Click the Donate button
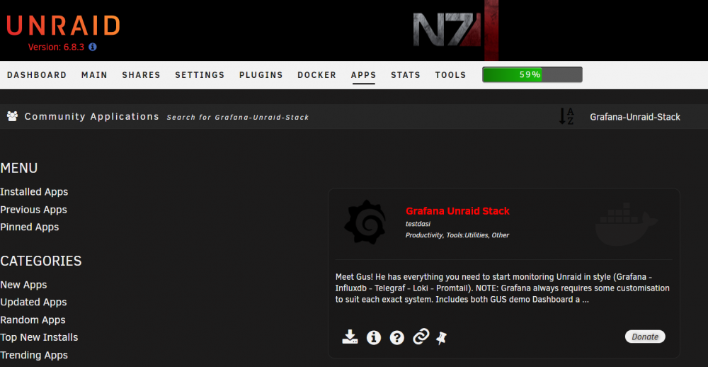Screen dimensions: 708x367 click(645, 337)
